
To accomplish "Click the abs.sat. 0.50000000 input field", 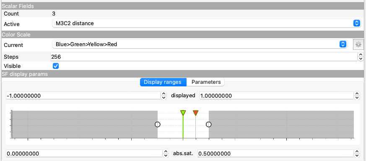I will coord(276,153).
